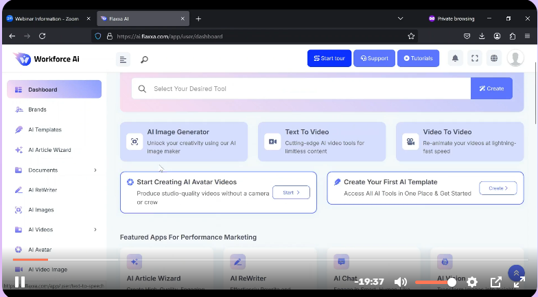Open AI Images sidebar item
Image resolution: width=538 pixels, height=297 pixels.
[41, 209]
